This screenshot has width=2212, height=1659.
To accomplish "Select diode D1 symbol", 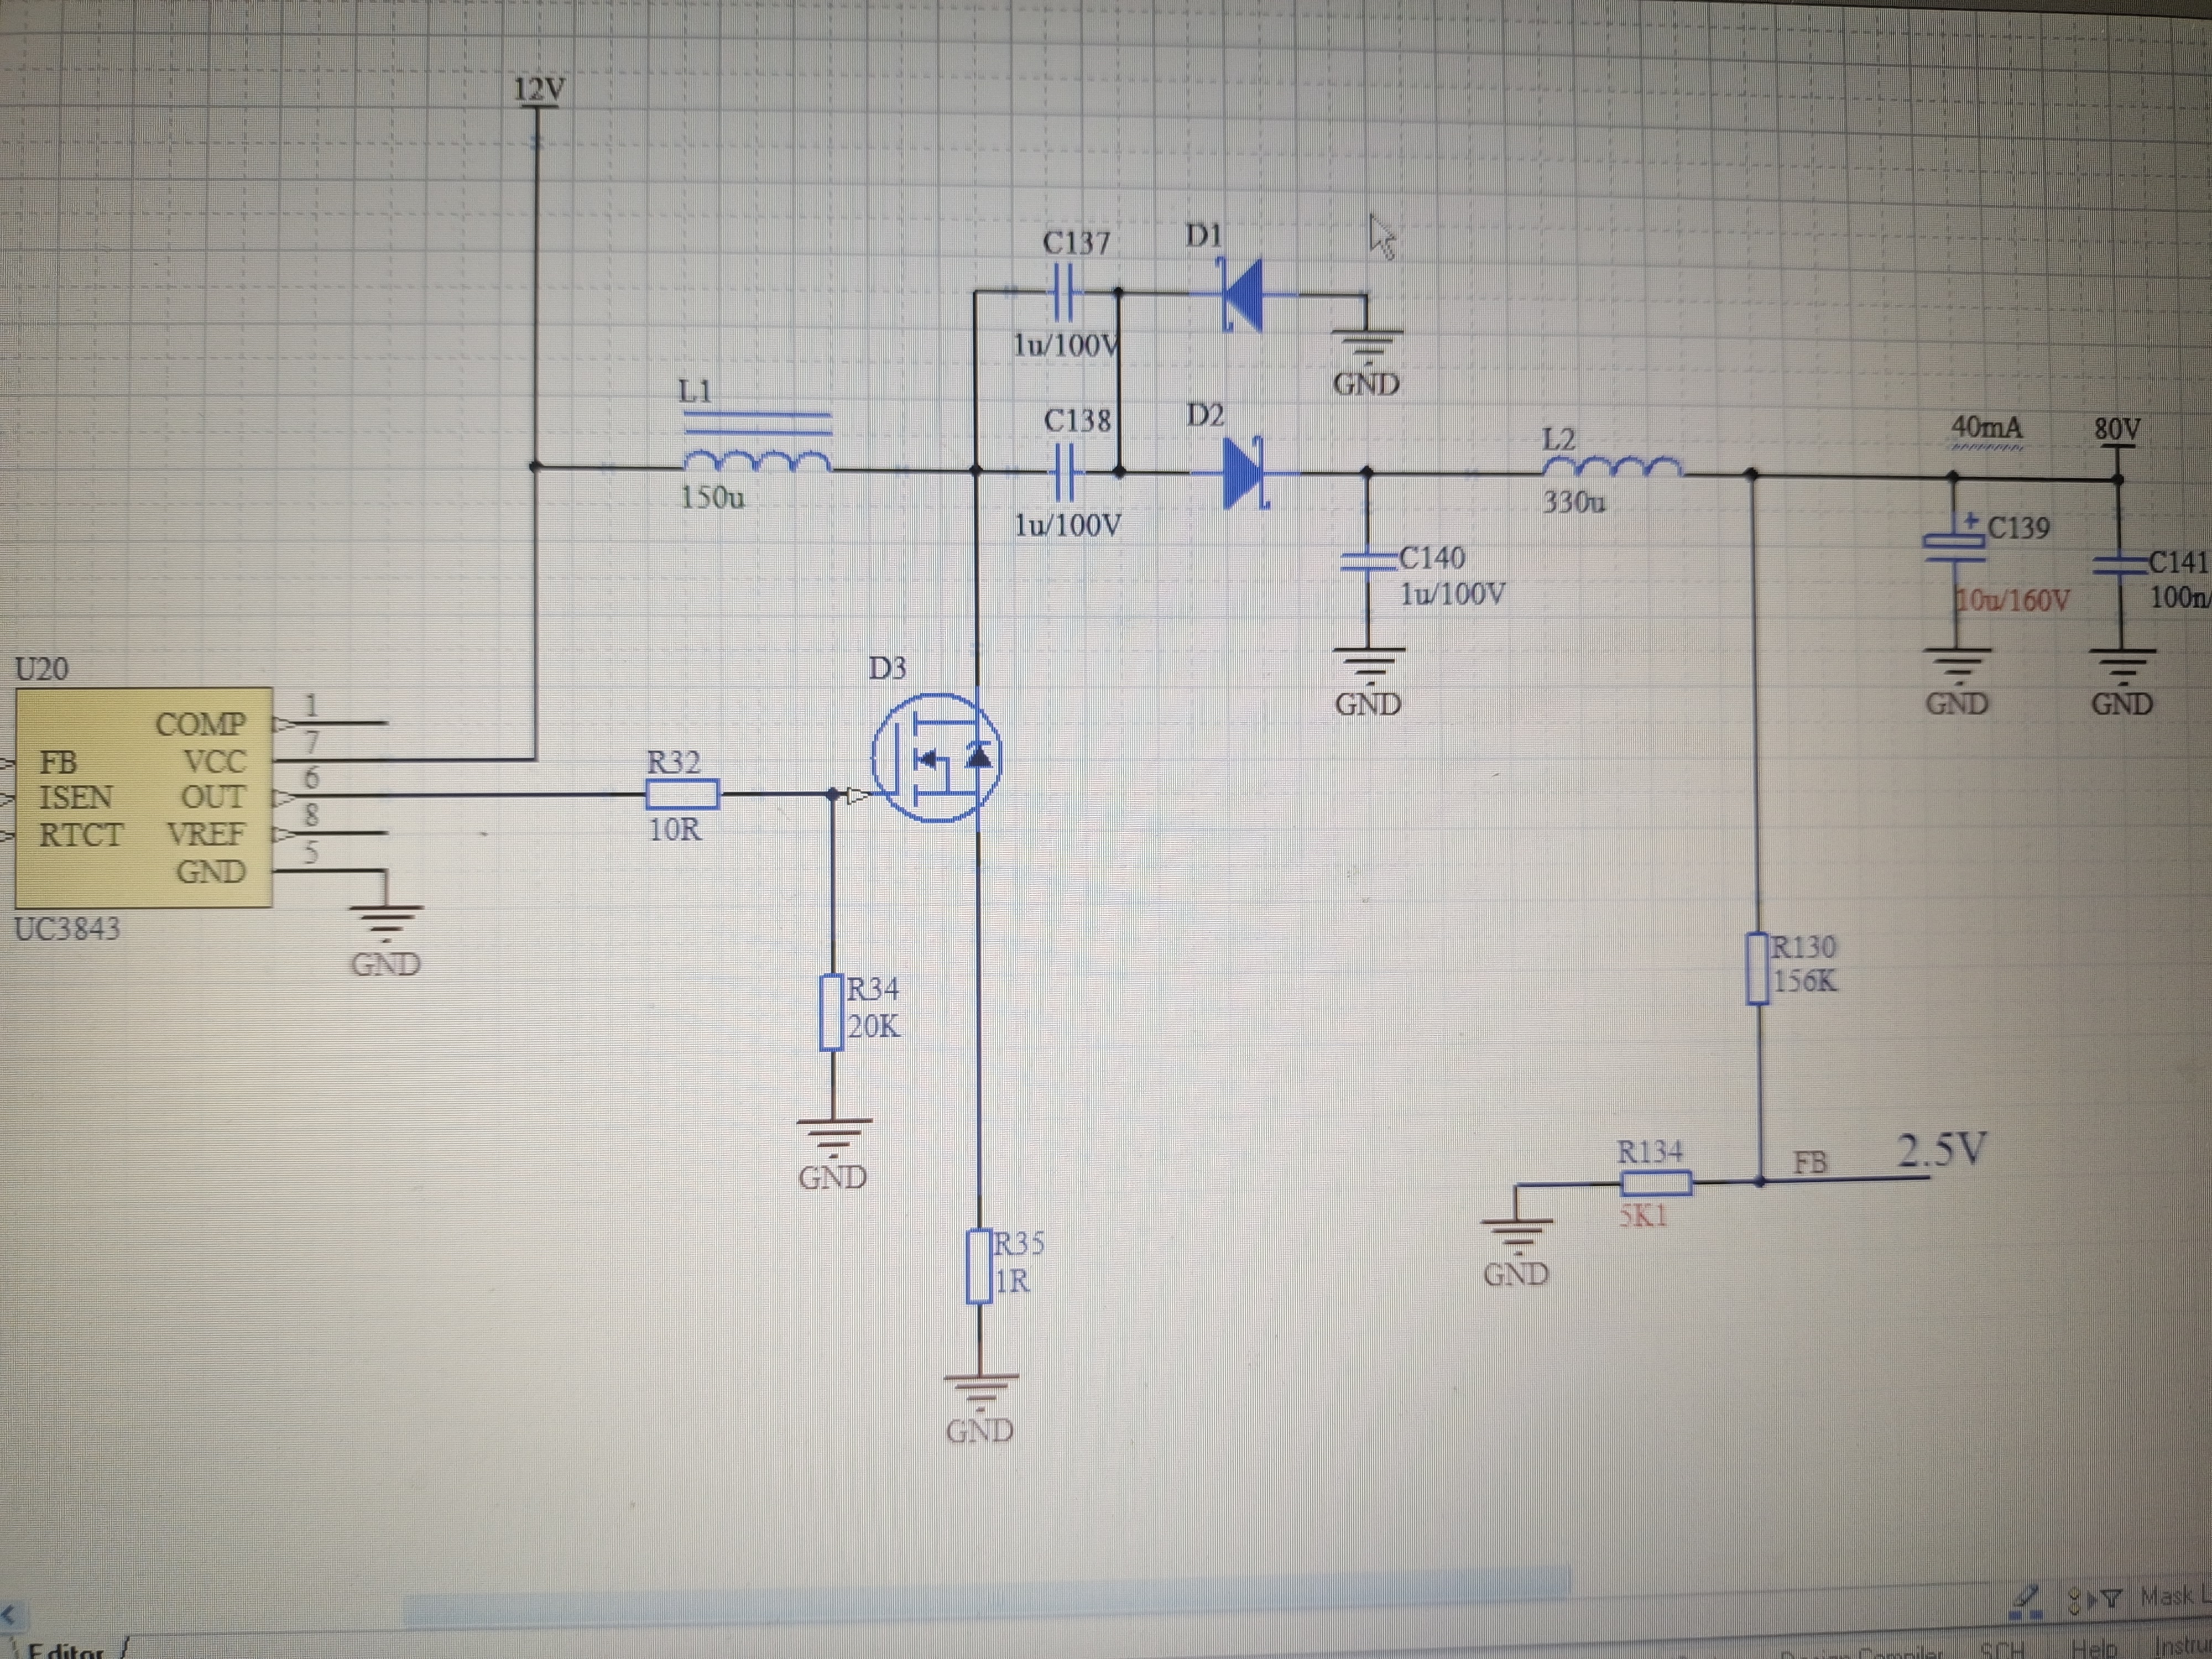I will (x=1242, y=295).
